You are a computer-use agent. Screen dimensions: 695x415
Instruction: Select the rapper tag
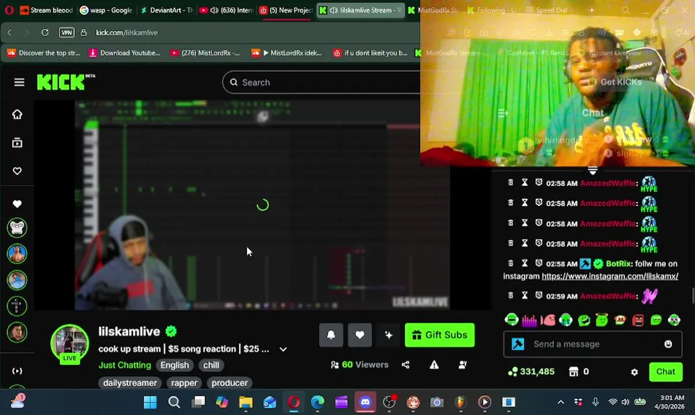pos(184,383)
